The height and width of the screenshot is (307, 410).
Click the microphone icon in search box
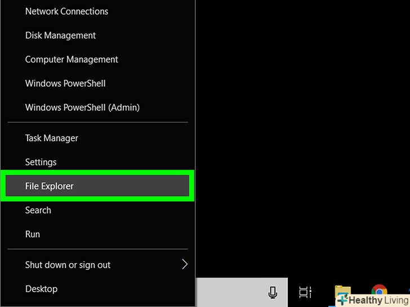(273, 292)
